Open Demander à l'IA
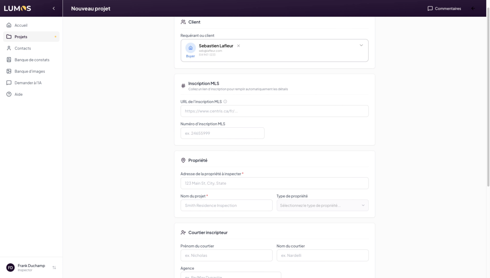This screenshot has height=278, width=490. click(x=28, y=83)
